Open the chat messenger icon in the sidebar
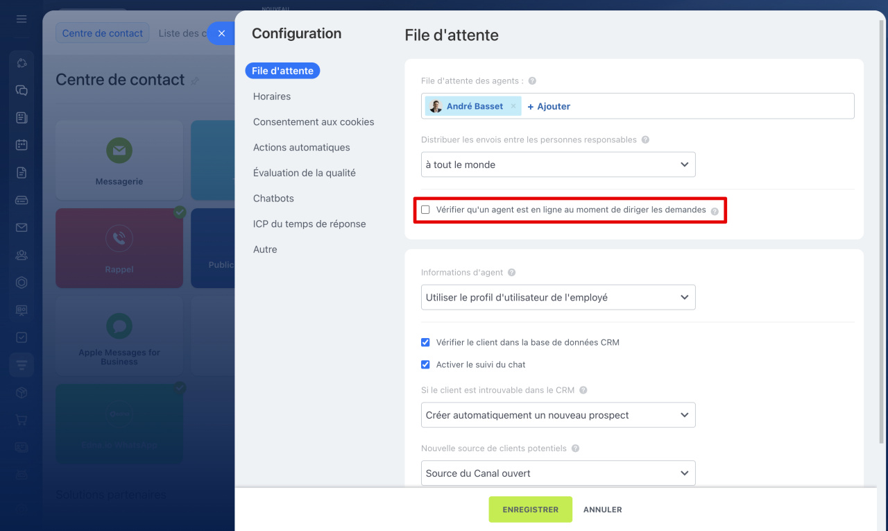The image size is (888, 531). point(22,90)
